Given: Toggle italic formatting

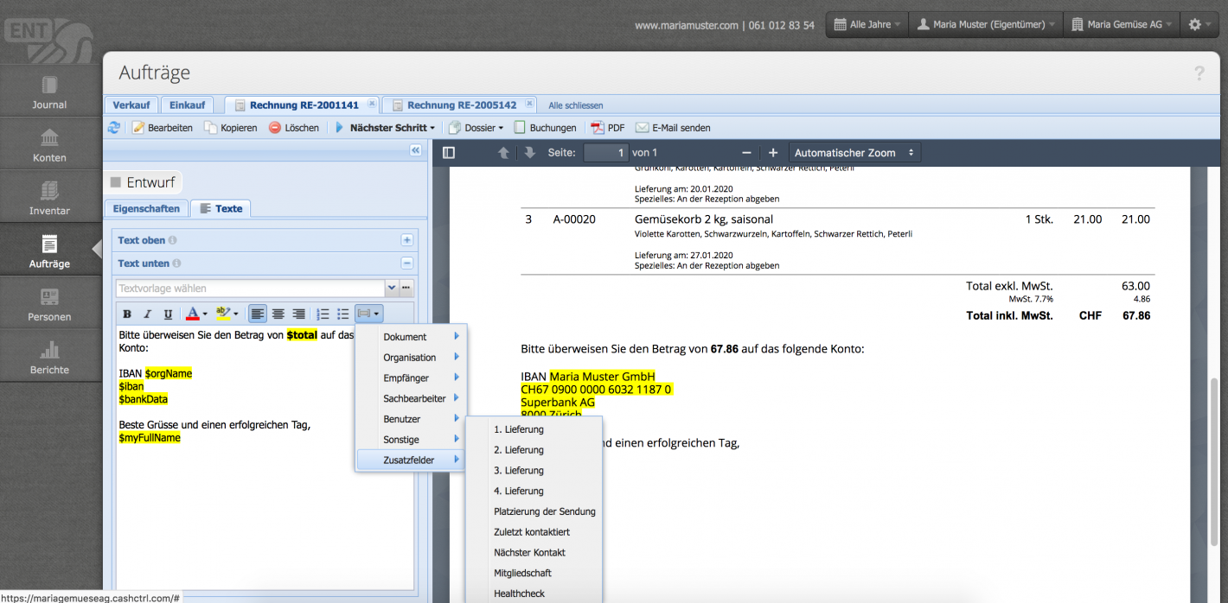Looking at the screenshot, I should click(147, 313).
